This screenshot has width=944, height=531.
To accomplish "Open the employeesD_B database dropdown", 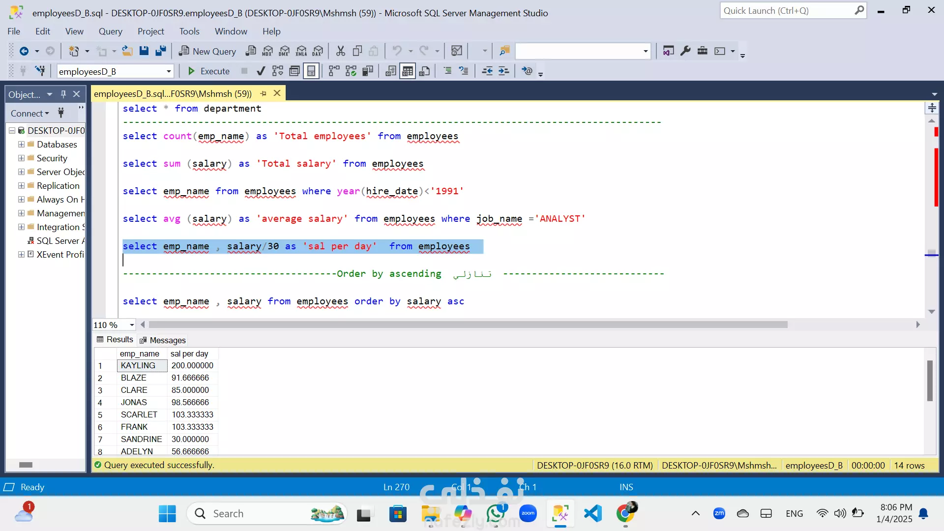I will tap(169, 71).
